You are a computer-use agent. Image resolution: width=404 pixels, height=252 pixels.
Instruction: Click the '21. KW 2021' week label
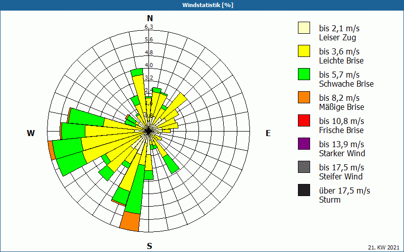click(x=384, y=247)
